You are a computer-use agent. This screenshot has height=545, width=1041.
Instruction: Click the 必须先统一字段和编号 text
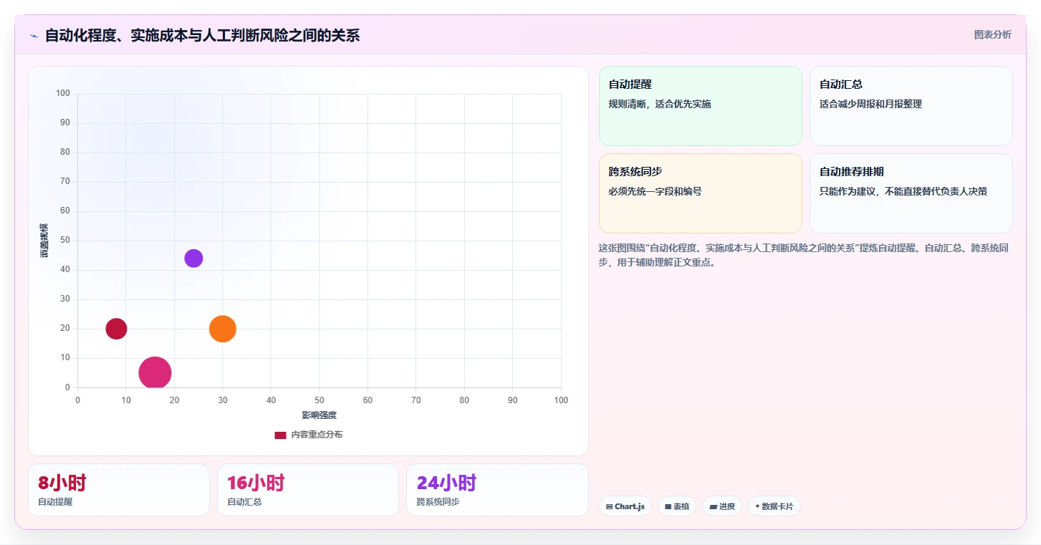coord(655,191)
